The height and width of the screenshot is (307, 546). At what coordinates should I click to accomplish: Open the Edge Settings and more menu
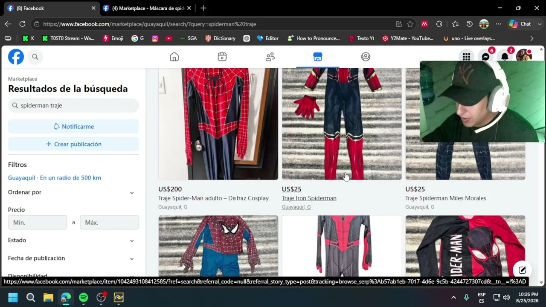pos(498,24)
